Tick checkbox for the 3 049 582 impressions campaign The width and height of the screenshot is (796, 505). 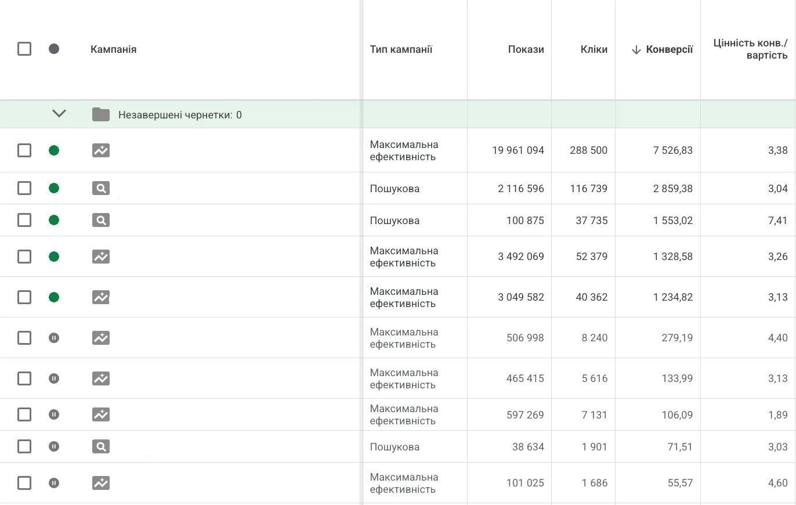coord(24,297)
